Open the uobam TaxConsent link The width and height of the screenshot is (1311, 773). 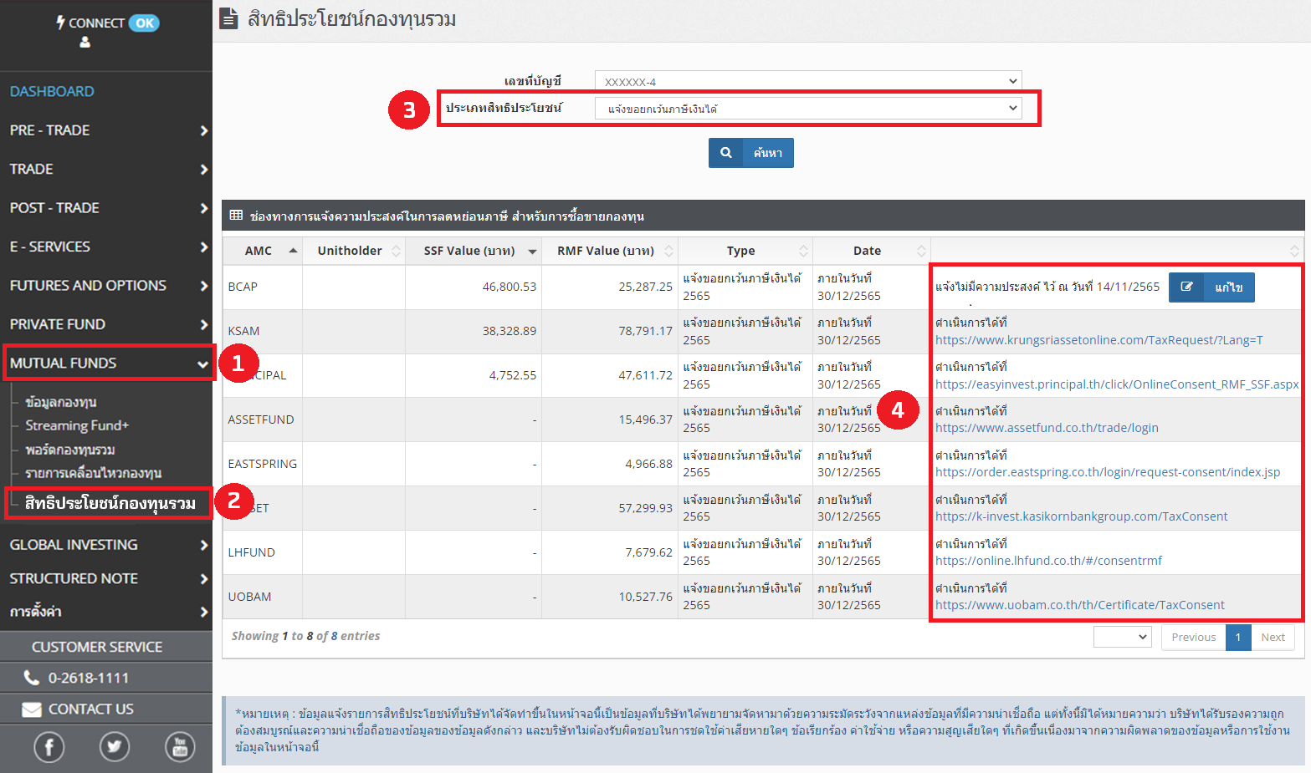[1079, 605]
